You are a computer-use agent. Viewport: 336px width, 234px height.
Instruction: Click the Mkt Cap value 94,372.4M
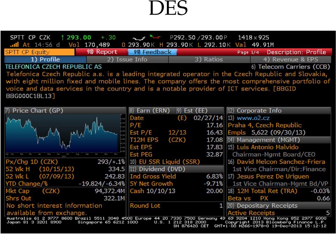click(x=110, y=191)
